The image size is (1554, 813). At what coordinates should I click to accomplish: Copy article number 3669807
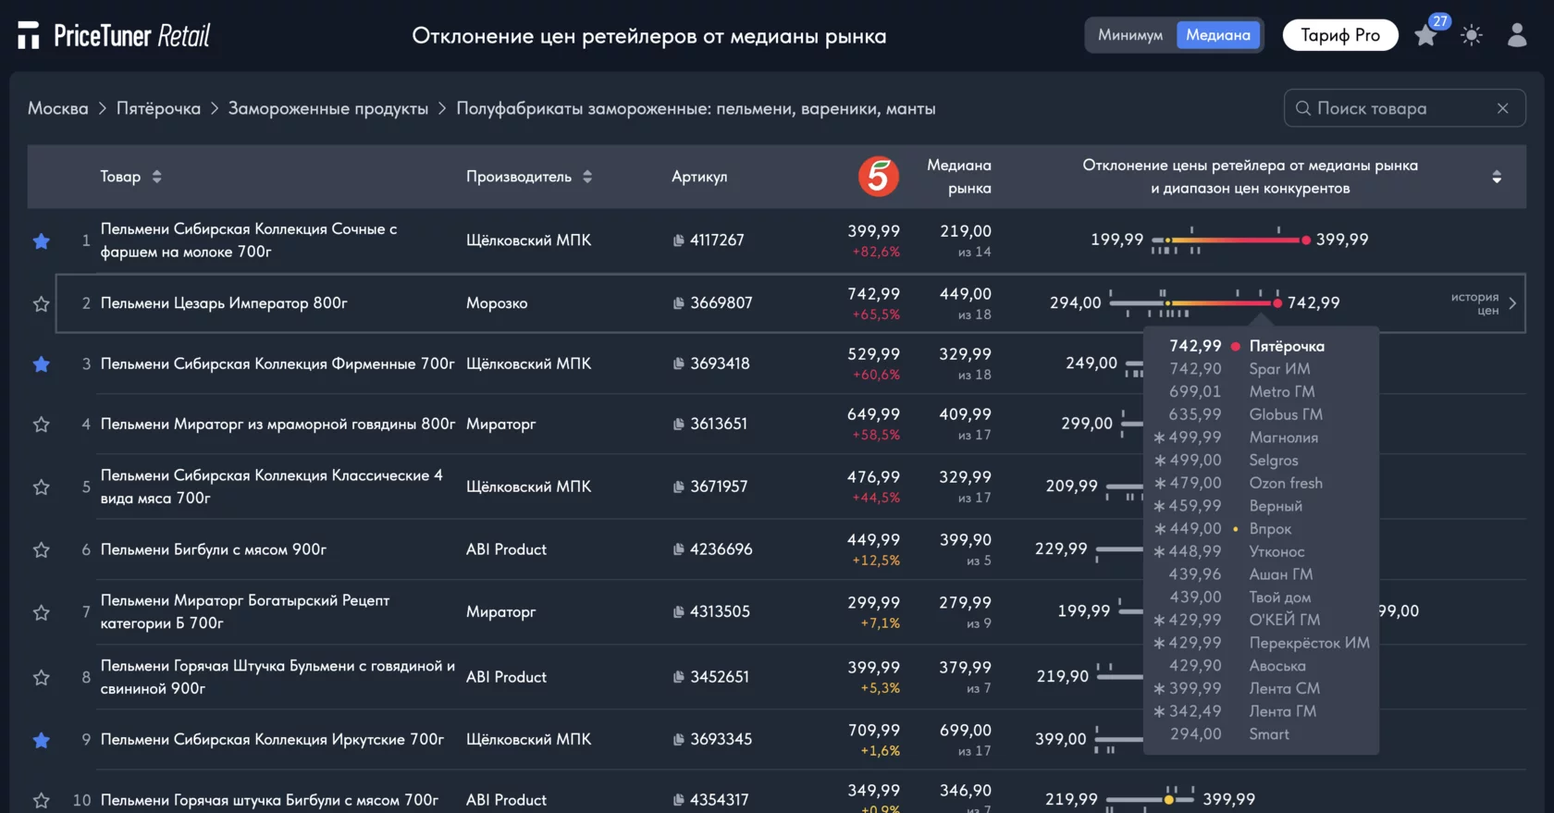[x=679, y=303]
